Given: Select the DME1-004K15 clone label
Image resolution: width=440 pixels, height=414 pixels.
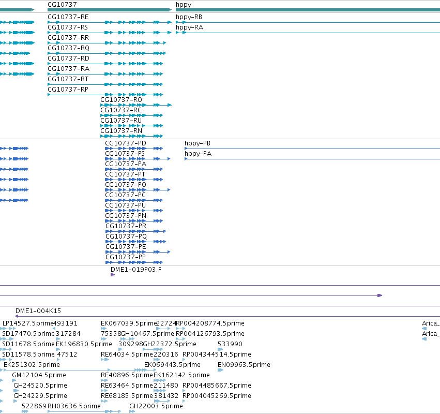Looking at the screenshot, I should (x=38, y=311).
